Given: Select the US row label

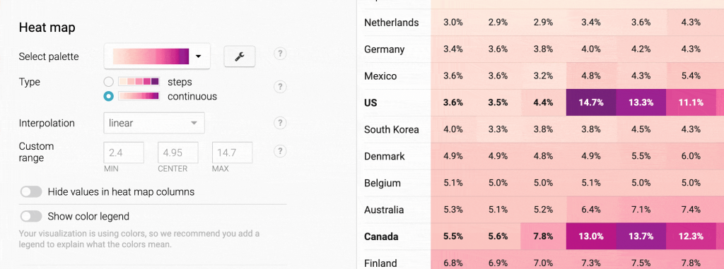Looking at the screenshot, I should (370, 103).
